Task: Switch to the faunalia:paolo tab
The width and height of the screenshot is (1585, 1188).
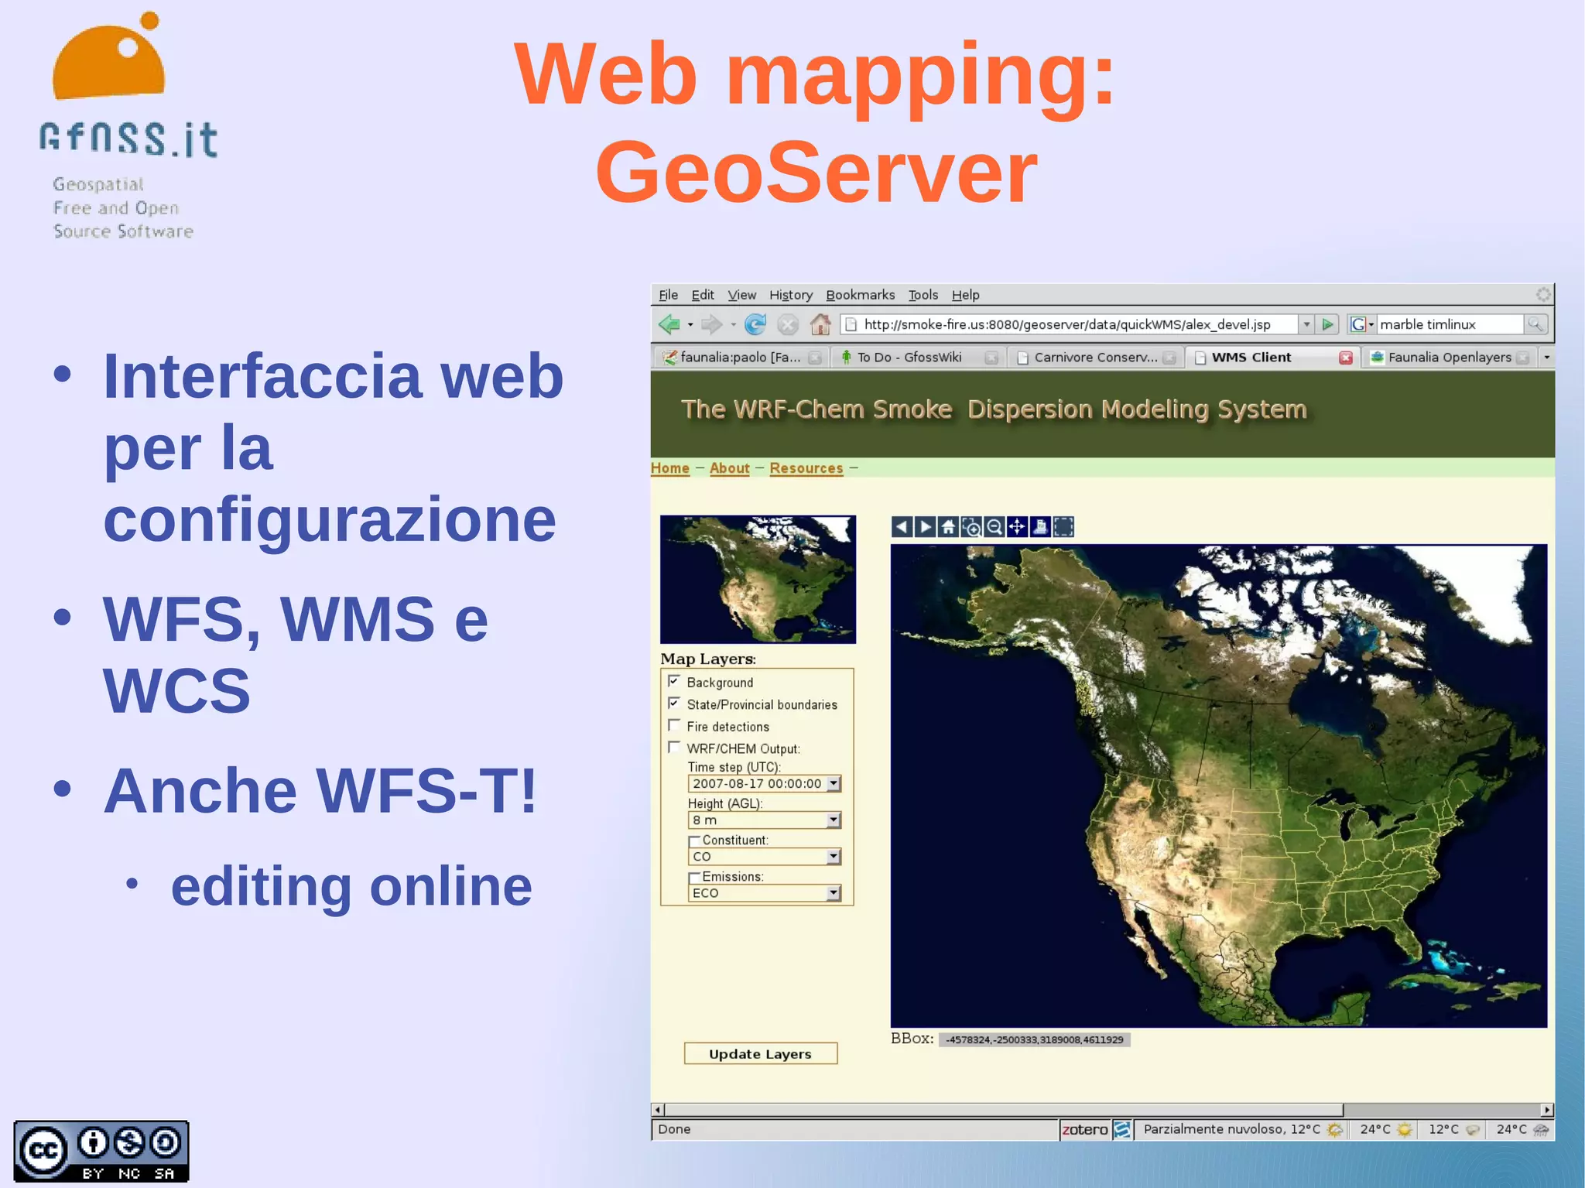Action: [741, 358]
